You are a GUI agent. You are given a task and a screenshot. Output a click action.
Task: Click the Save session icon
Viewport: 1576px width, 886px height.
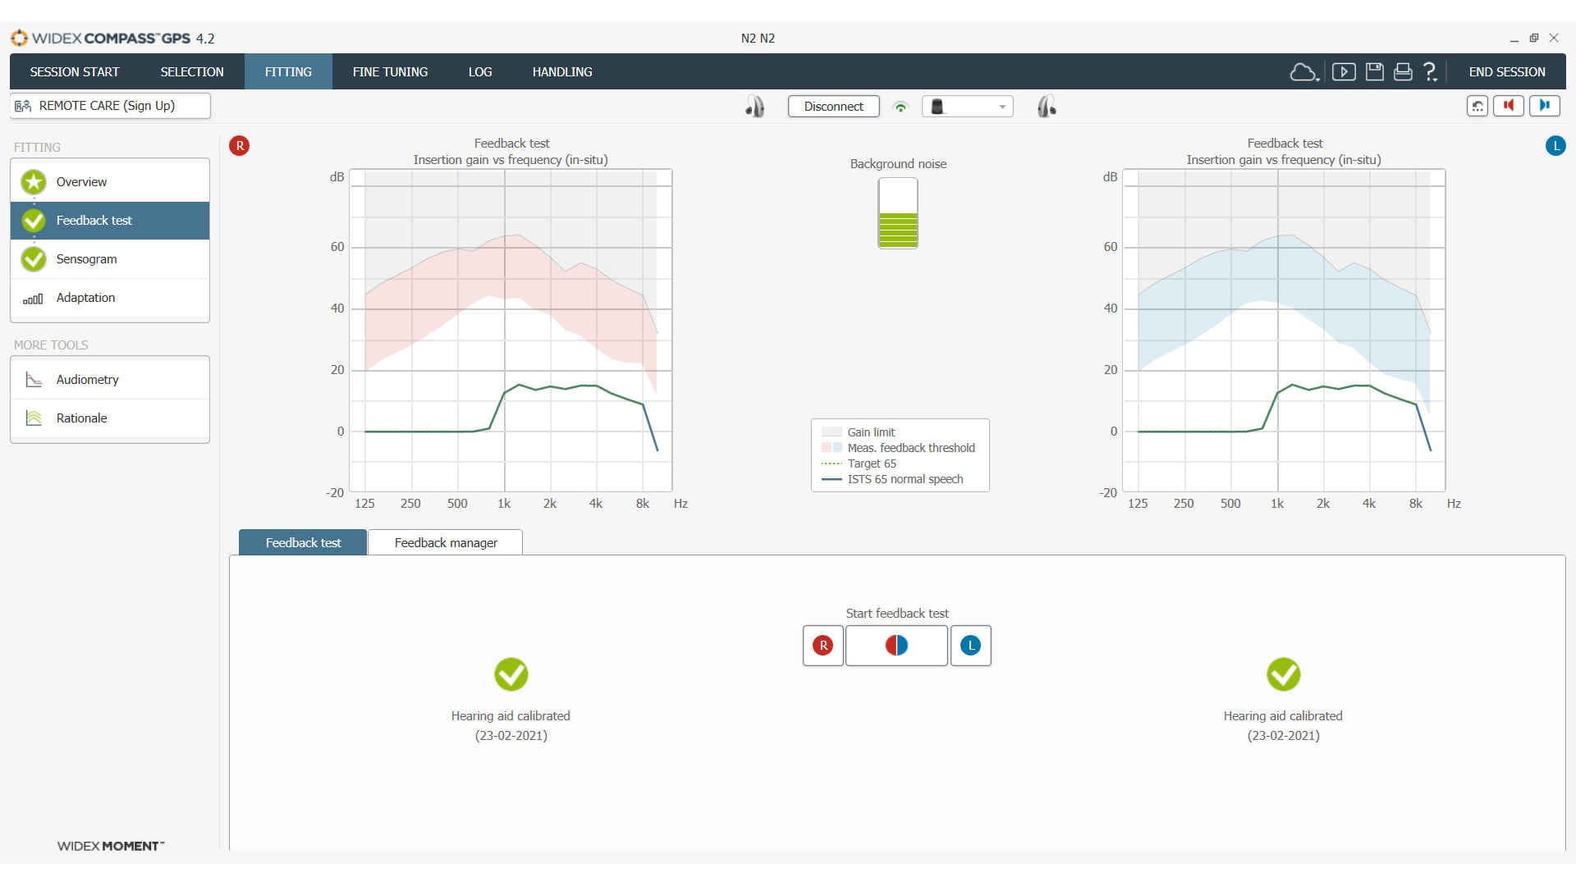[x=1375, y=72]
